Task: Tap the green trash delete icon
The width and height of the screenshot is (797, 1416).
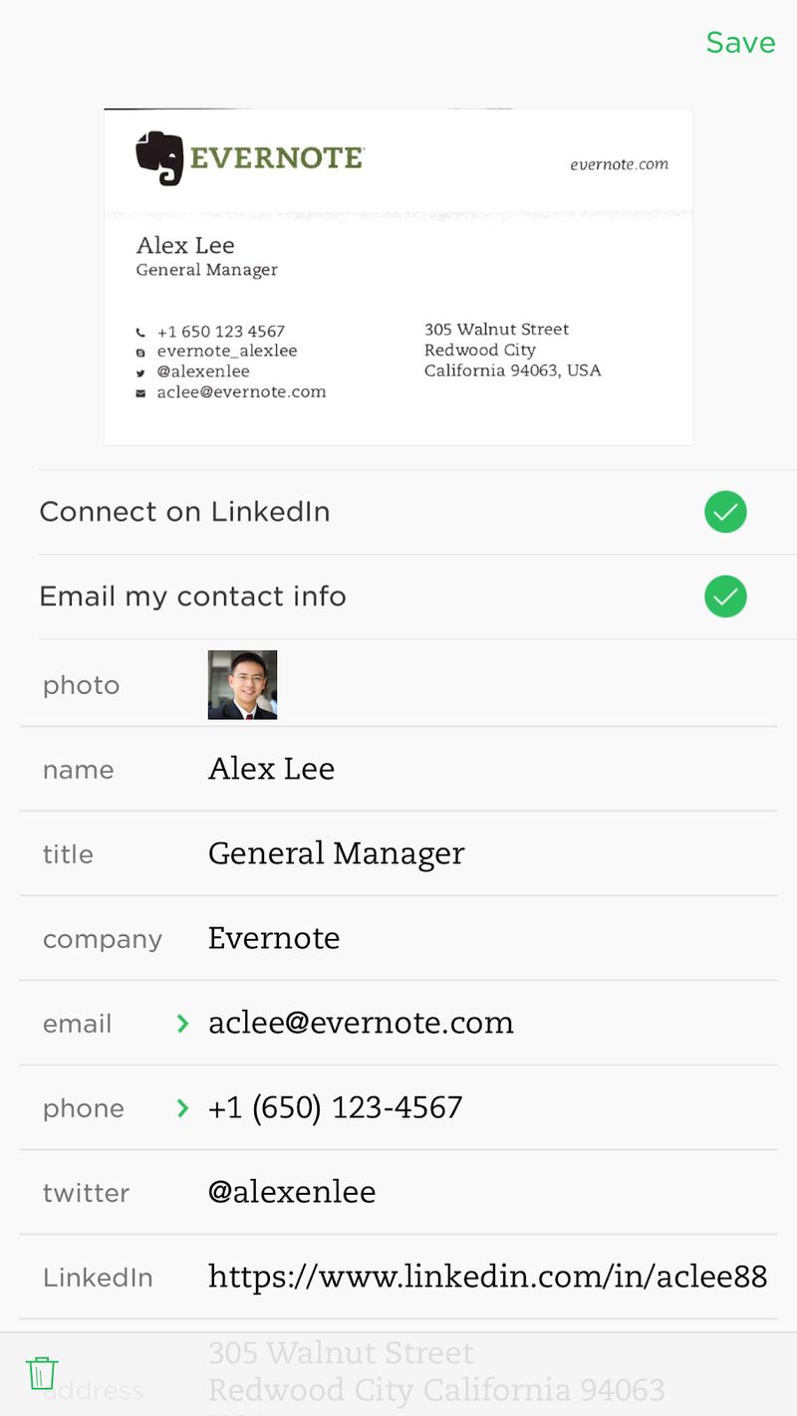Action: [x=41, y=1372]
